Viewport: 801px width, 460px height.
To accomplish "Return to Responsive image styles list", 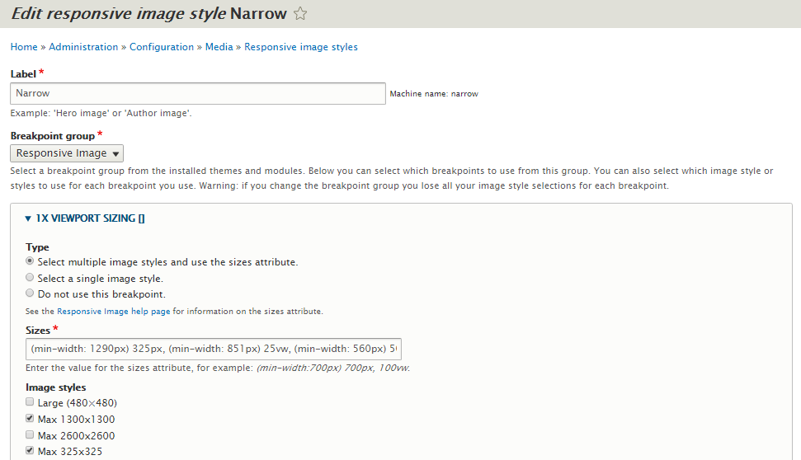I will coord(301,47).
